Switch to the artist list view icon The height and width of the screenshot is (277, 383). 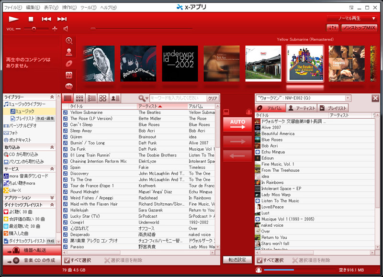pos(115,98)
